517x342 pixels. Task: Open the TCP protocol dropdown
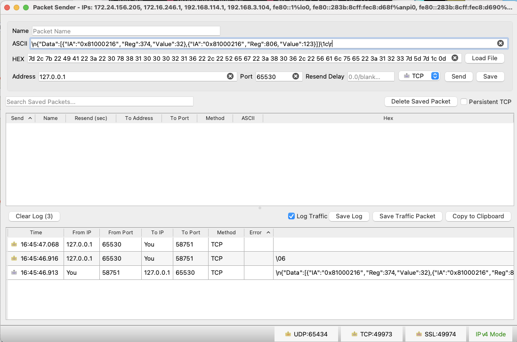pos(419,76)
